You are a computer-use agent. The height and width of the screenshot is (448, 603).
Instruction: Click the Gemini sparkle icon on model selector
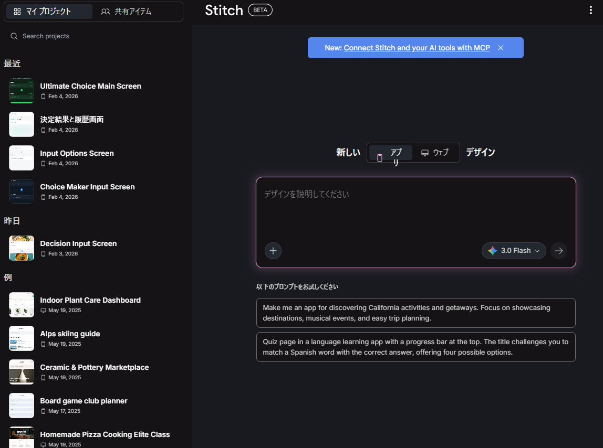click(x=492, y=251)
